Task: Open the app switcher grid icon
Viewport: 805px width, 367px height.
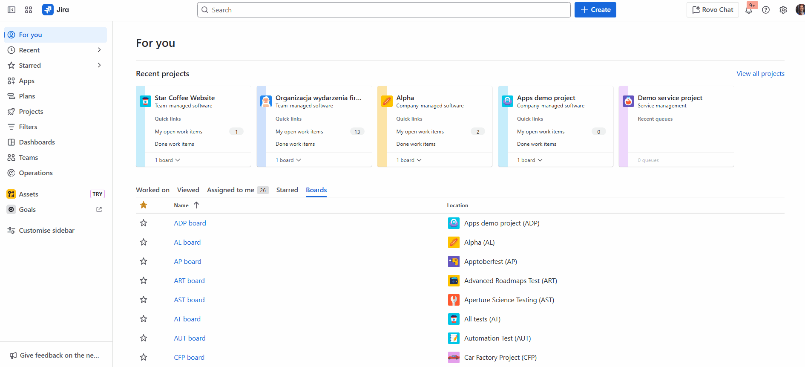Action: 29,10
